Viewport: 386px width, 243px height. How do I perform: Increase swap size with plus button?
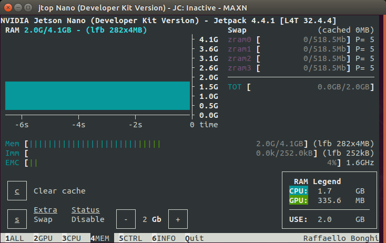pyautogui.click(x=178, y=219)
